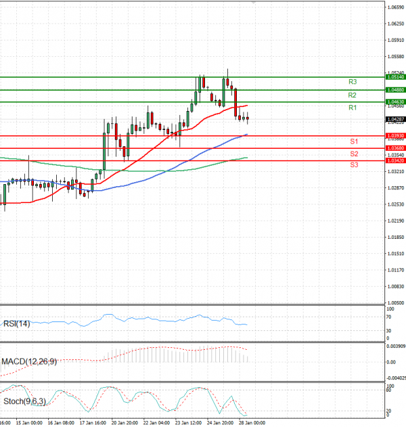Image resolution: width=406 pixels, height=427 pixels.
Task: Click the R1 resistance label
Action: (353, 108)
